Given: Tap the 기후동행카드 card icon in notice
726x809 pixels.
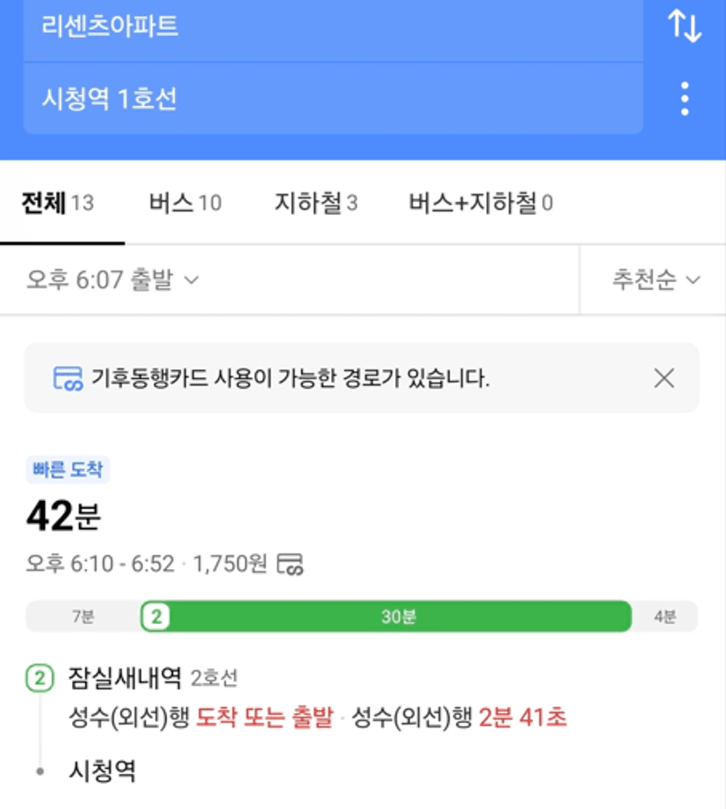Looking at the screenshot, I should tap(68, 378).
